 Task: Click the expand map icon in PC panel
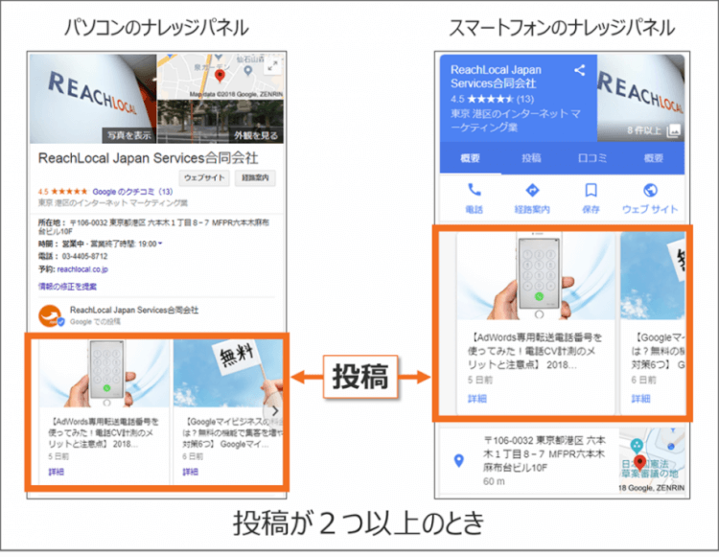[x=273, y=65]
